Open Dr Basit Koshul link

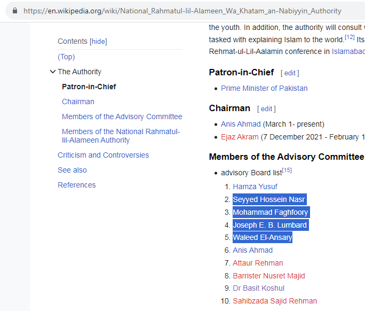pos(258,288)
